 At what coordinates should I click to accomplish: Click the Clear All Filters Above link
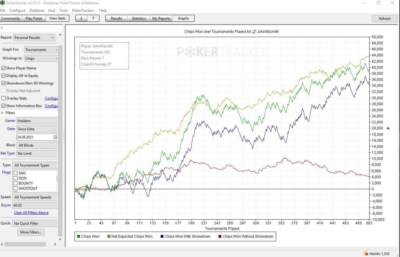click(x=31, y=213)
